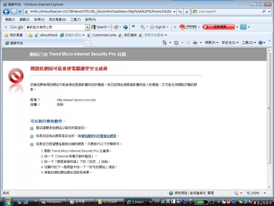
Task: Open the 編輯(E) menu
Action: pos(24,20)
